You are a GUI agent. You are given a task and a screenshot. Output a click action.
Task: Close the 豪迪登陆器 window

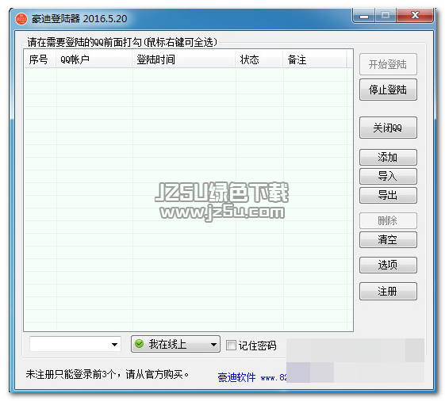click(x=415, y=15)
